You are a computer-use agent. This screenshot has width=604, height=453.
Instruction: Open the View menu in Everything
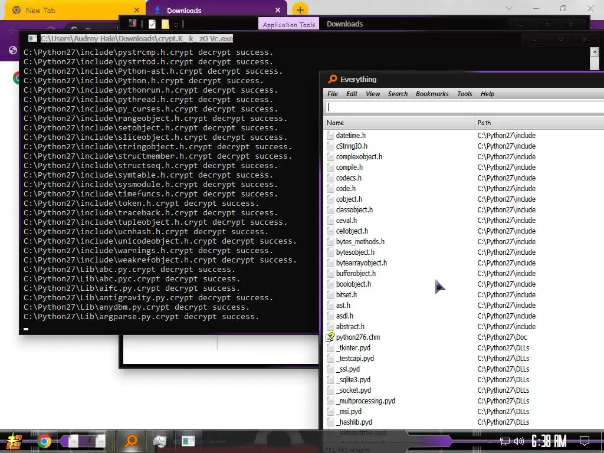(x=373, y=94)
